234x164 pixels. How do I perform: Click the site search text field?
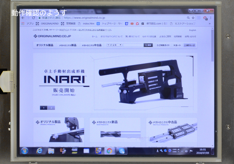133,45
